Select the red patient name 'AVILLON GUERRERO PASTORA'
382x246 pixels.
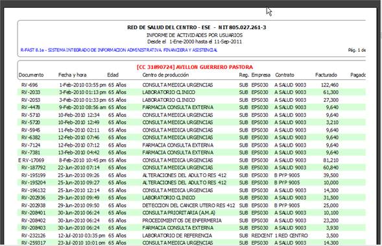click(x=215, y=67)
